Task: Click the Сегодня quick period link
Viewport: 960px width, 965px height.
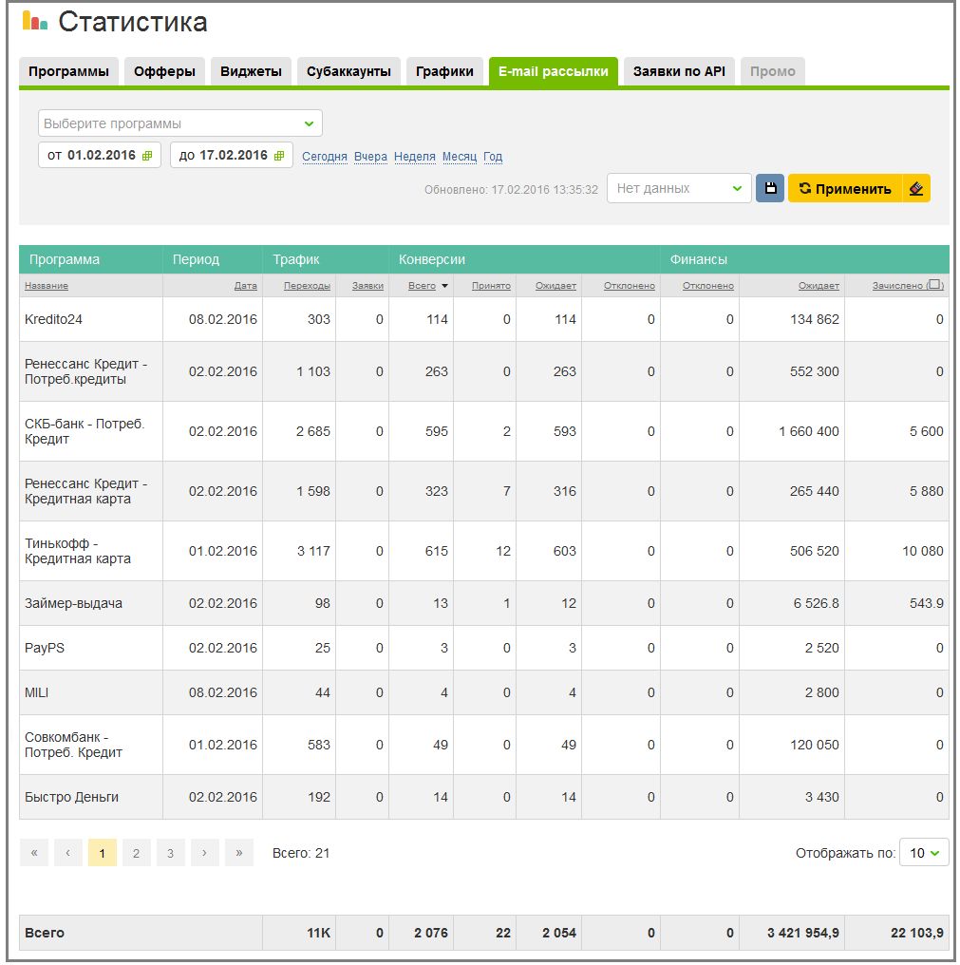Action: coord(325,157)
